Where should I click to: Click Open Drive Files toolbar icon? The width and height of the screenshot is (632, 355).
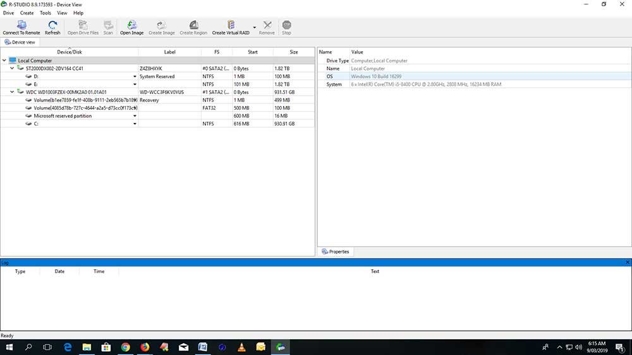coord(83,28)
